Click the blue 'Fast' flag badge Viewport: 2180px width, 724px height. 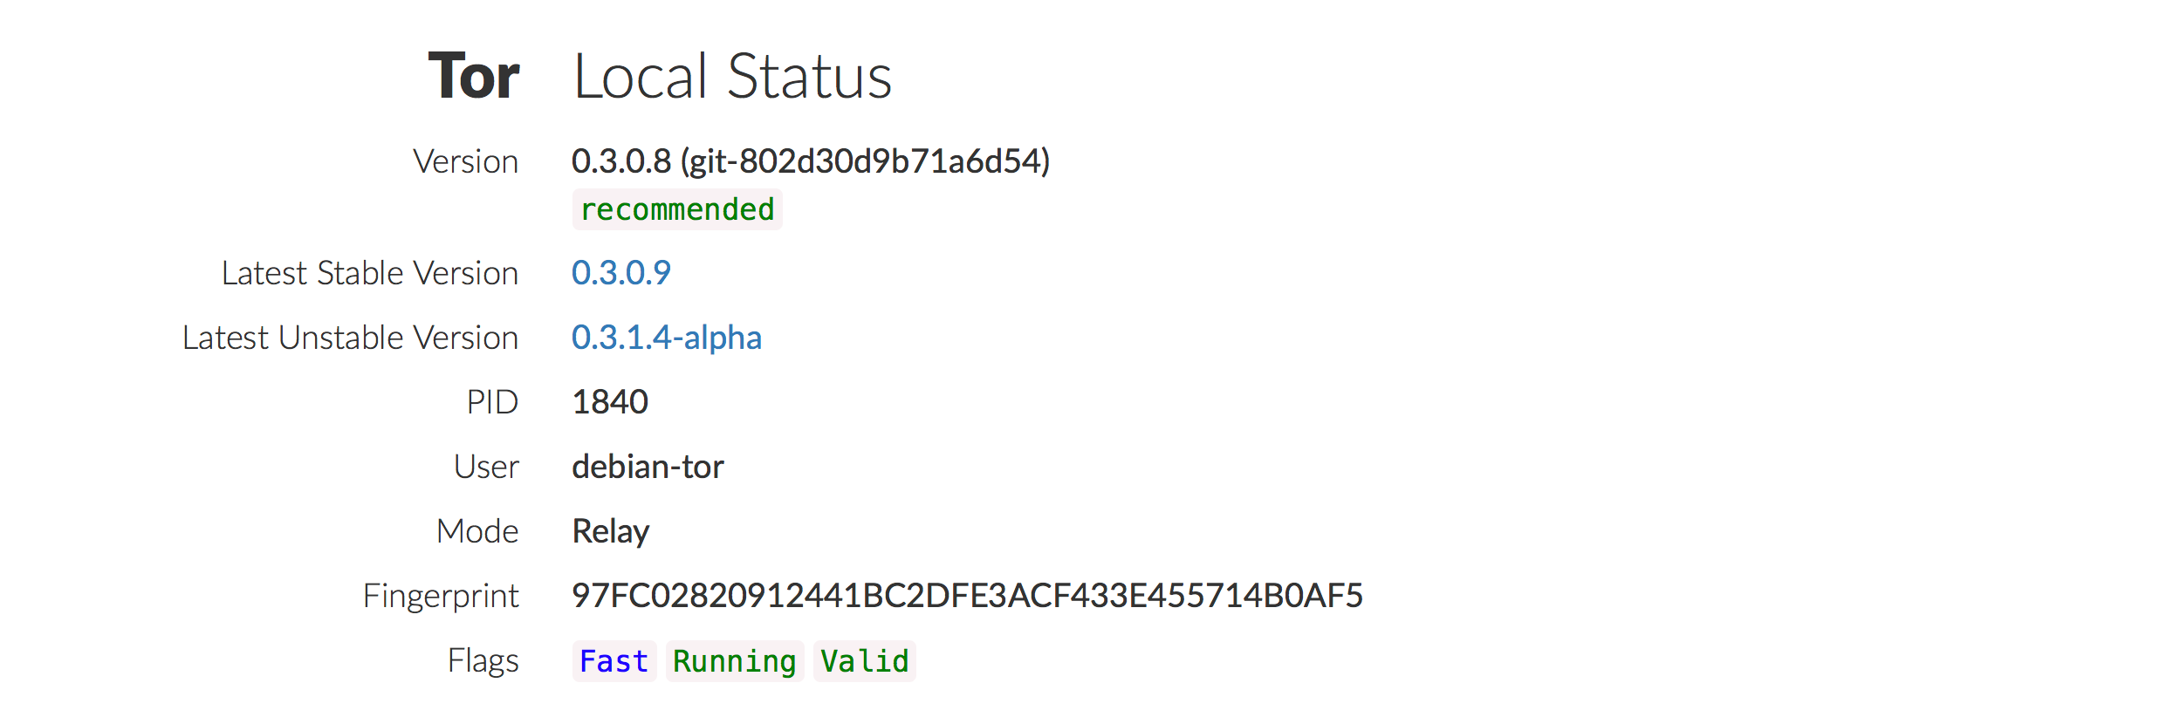[614, 661]
